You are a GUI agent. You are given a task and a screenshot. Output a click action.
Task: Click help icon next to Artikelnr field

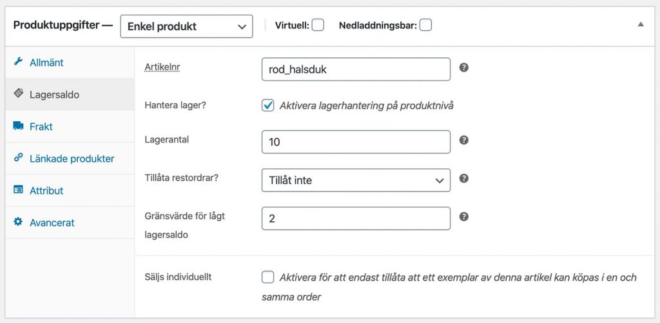pos(464,68)
